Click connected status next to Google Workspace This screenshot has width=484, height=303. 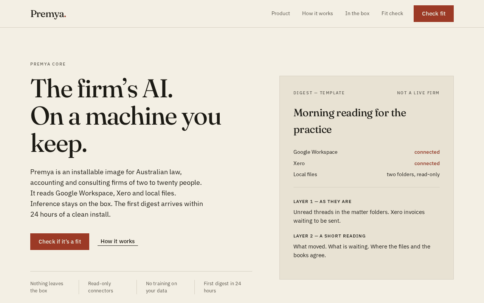pos(427,152)
